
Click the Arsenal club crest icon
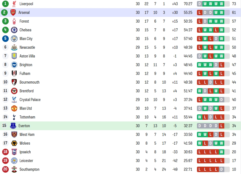tap(13, 13)
